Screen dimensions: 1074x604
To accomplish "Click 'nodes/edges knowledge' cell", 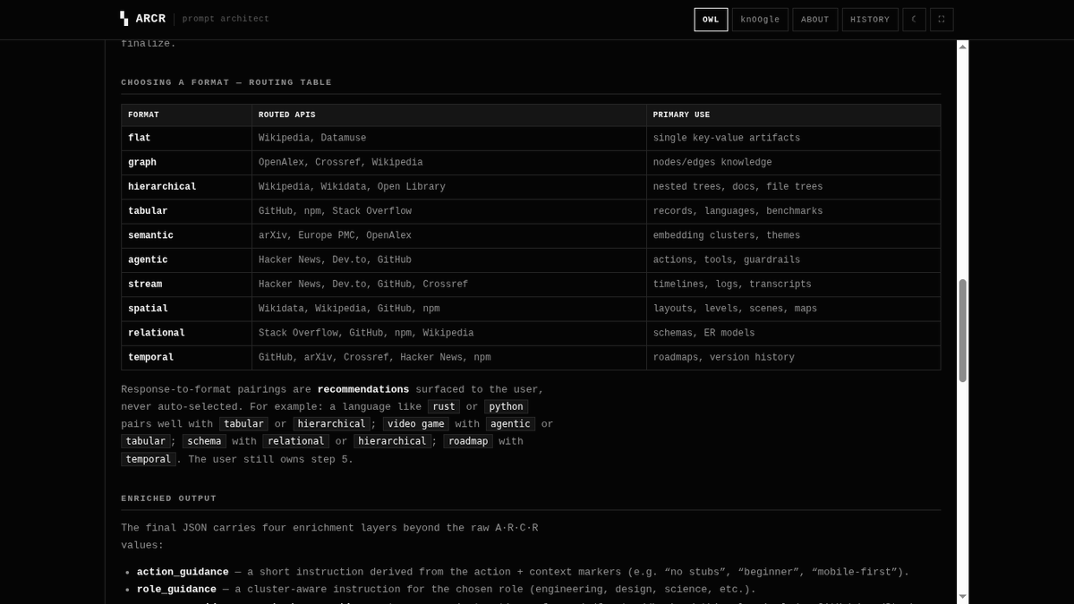I will click(x=794, y=163).
